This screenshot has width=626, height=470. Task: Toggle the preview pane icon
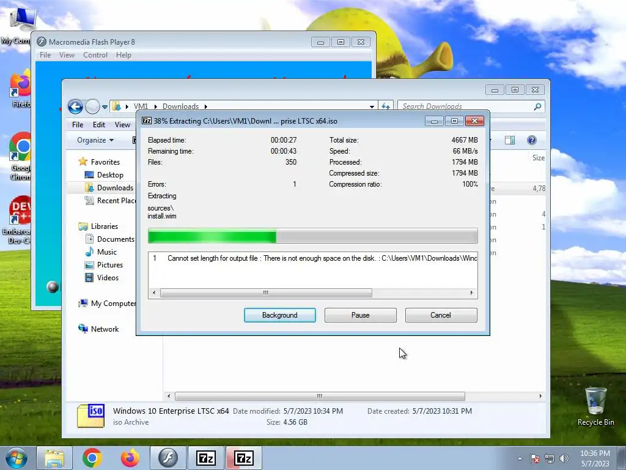point(510,140)
